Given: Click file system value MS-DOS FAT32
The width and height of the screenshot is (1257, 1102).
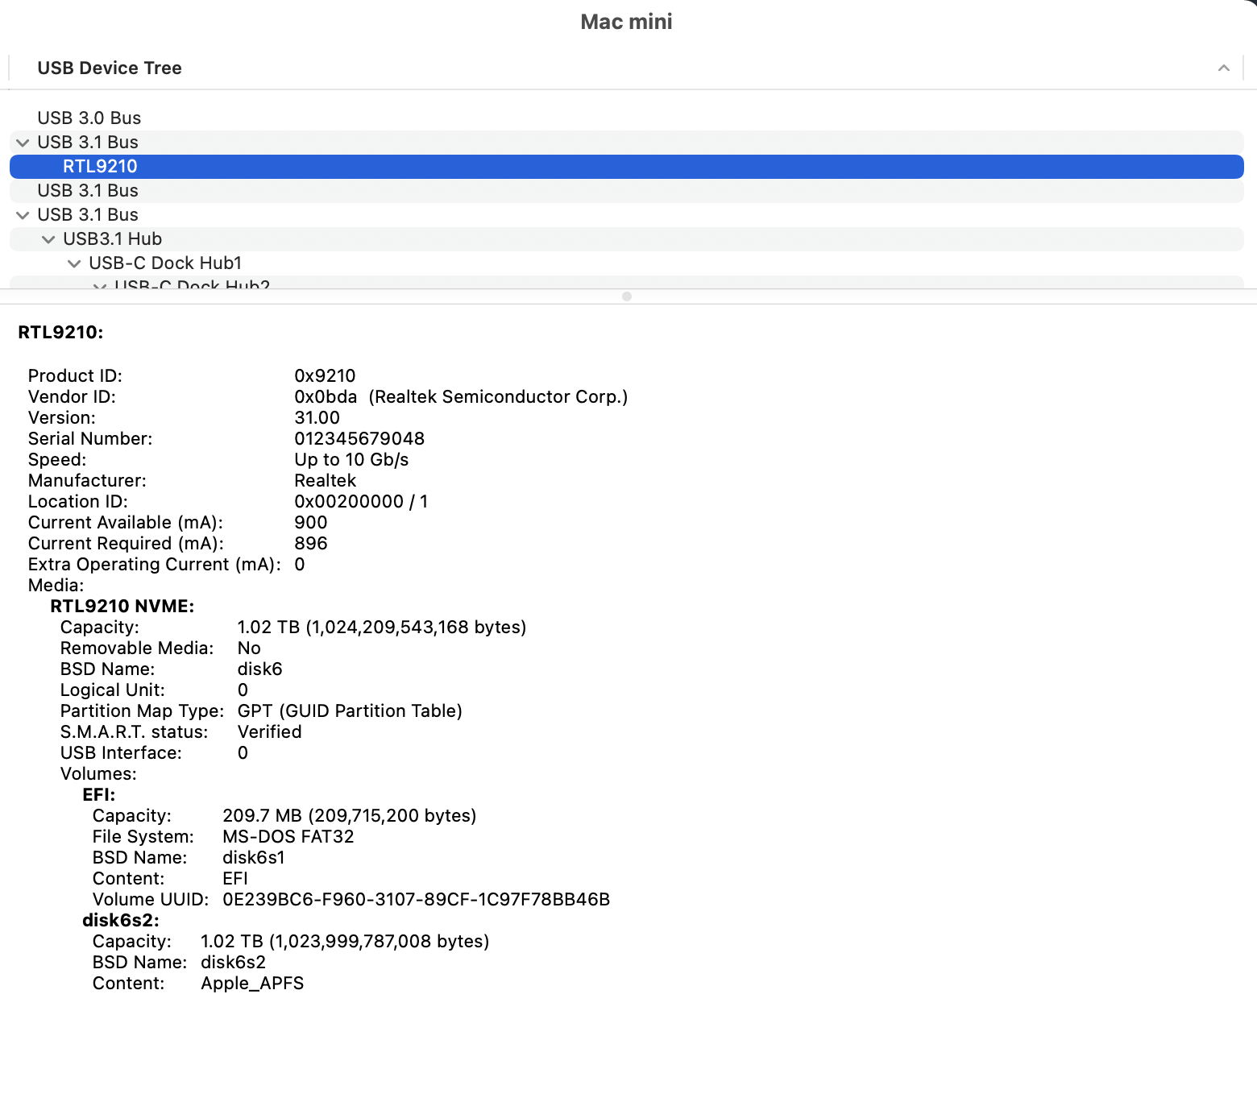Looking at the screenshot, I should [x=288, y=837].
